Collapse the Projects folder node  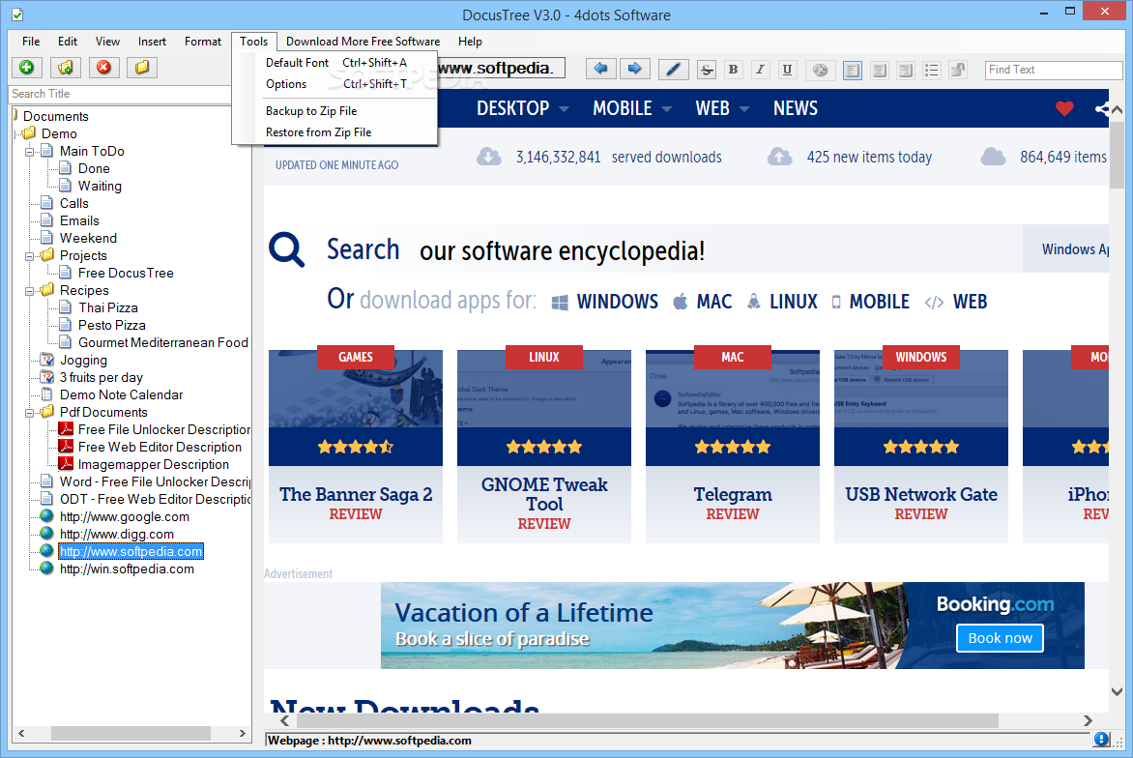pyautogui.click(x=30, y=256)
